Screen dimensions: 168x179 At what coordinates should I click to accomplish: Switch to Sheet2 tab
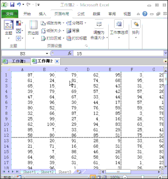tap(47, 172)
